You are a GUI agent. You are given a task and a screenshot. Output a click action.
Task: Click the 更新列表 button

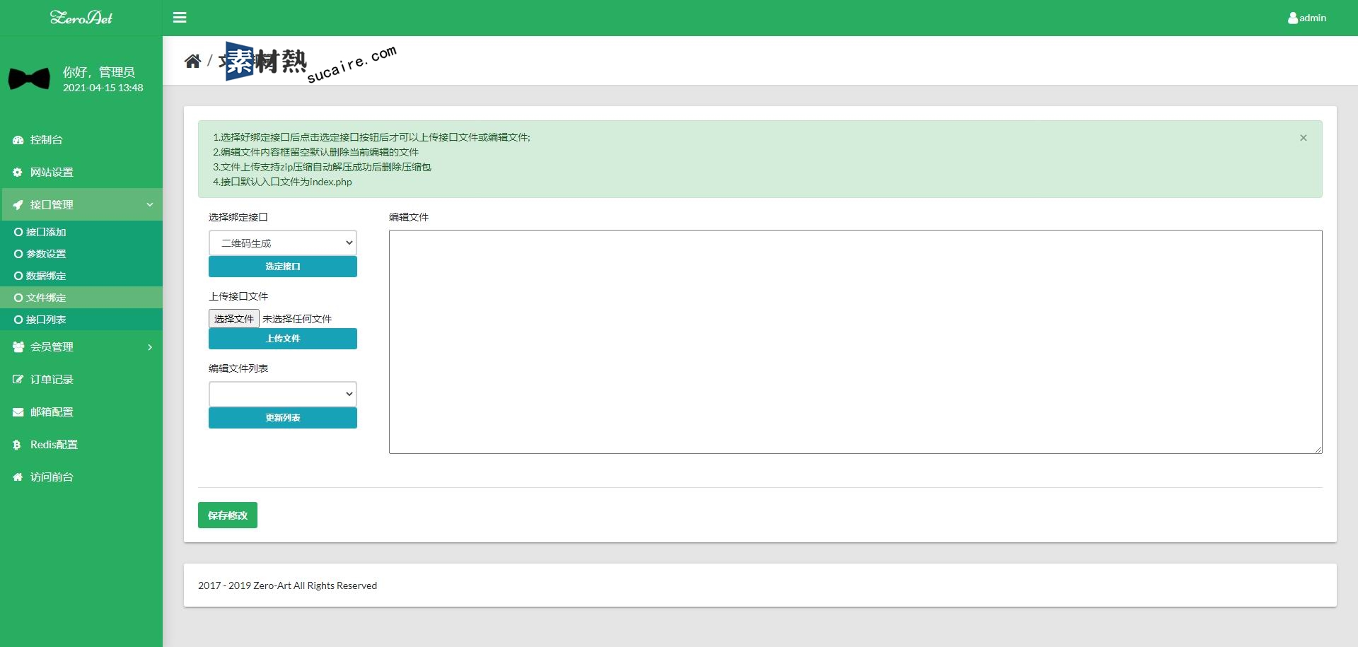click(x=282, y=418)
